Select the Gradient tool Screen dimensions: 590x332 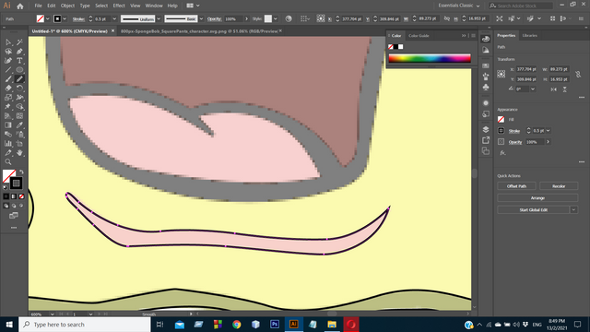[8, 125]
